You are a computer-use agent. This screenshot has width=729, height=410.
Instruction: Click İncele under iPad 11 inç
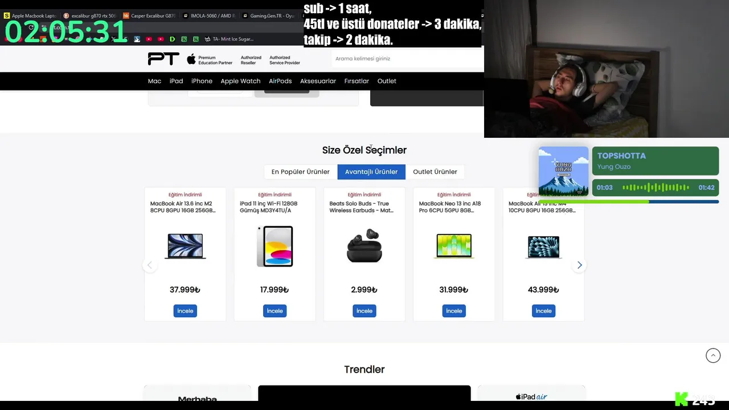pyautogui.click(x=275, y=311)
